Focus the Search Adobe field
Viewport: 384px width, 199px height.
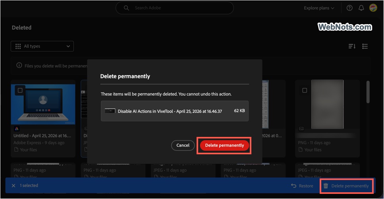(175, 8)
